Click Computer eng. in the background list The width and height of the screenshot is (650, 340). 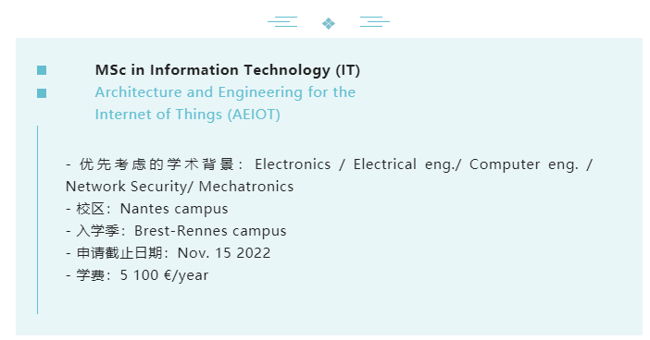click(523, 164)
